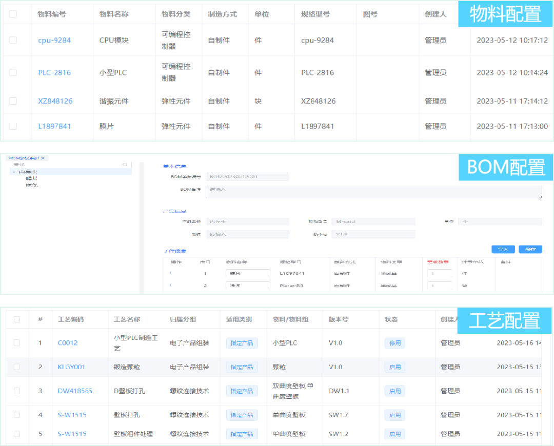Screen dimensions: 554x446
Task: Click material name input in BOM row 1
Action: coord(248,273)
